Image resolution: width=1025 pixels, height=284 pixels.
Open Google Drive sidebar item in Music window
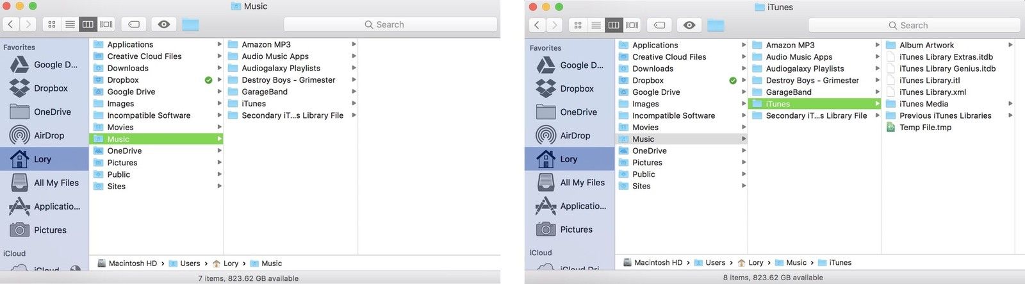tap(44, 65)
